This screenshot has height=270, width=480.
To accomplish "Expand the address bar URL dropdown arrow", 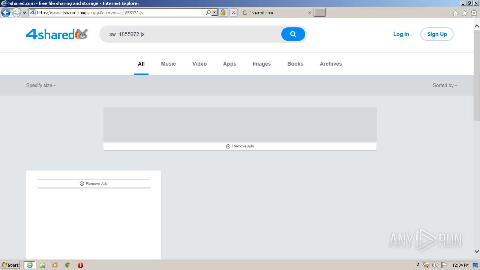I will (x=214, y=12).
